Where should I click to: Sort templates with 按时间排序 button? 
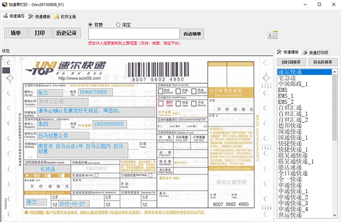291,62
